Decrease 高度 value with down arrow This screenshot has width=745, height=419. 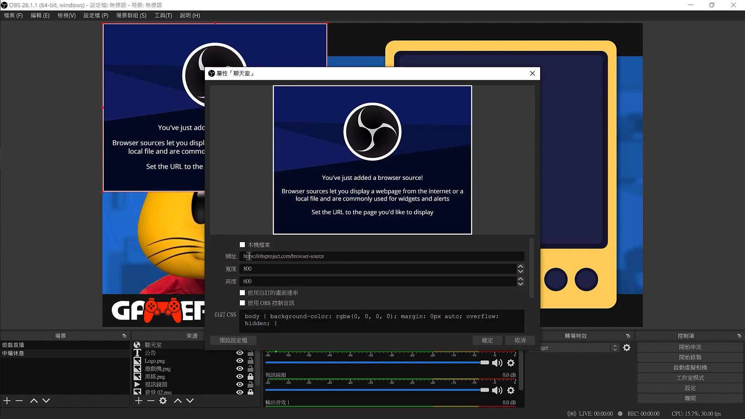pyautogui.click(x=520, y=284)
